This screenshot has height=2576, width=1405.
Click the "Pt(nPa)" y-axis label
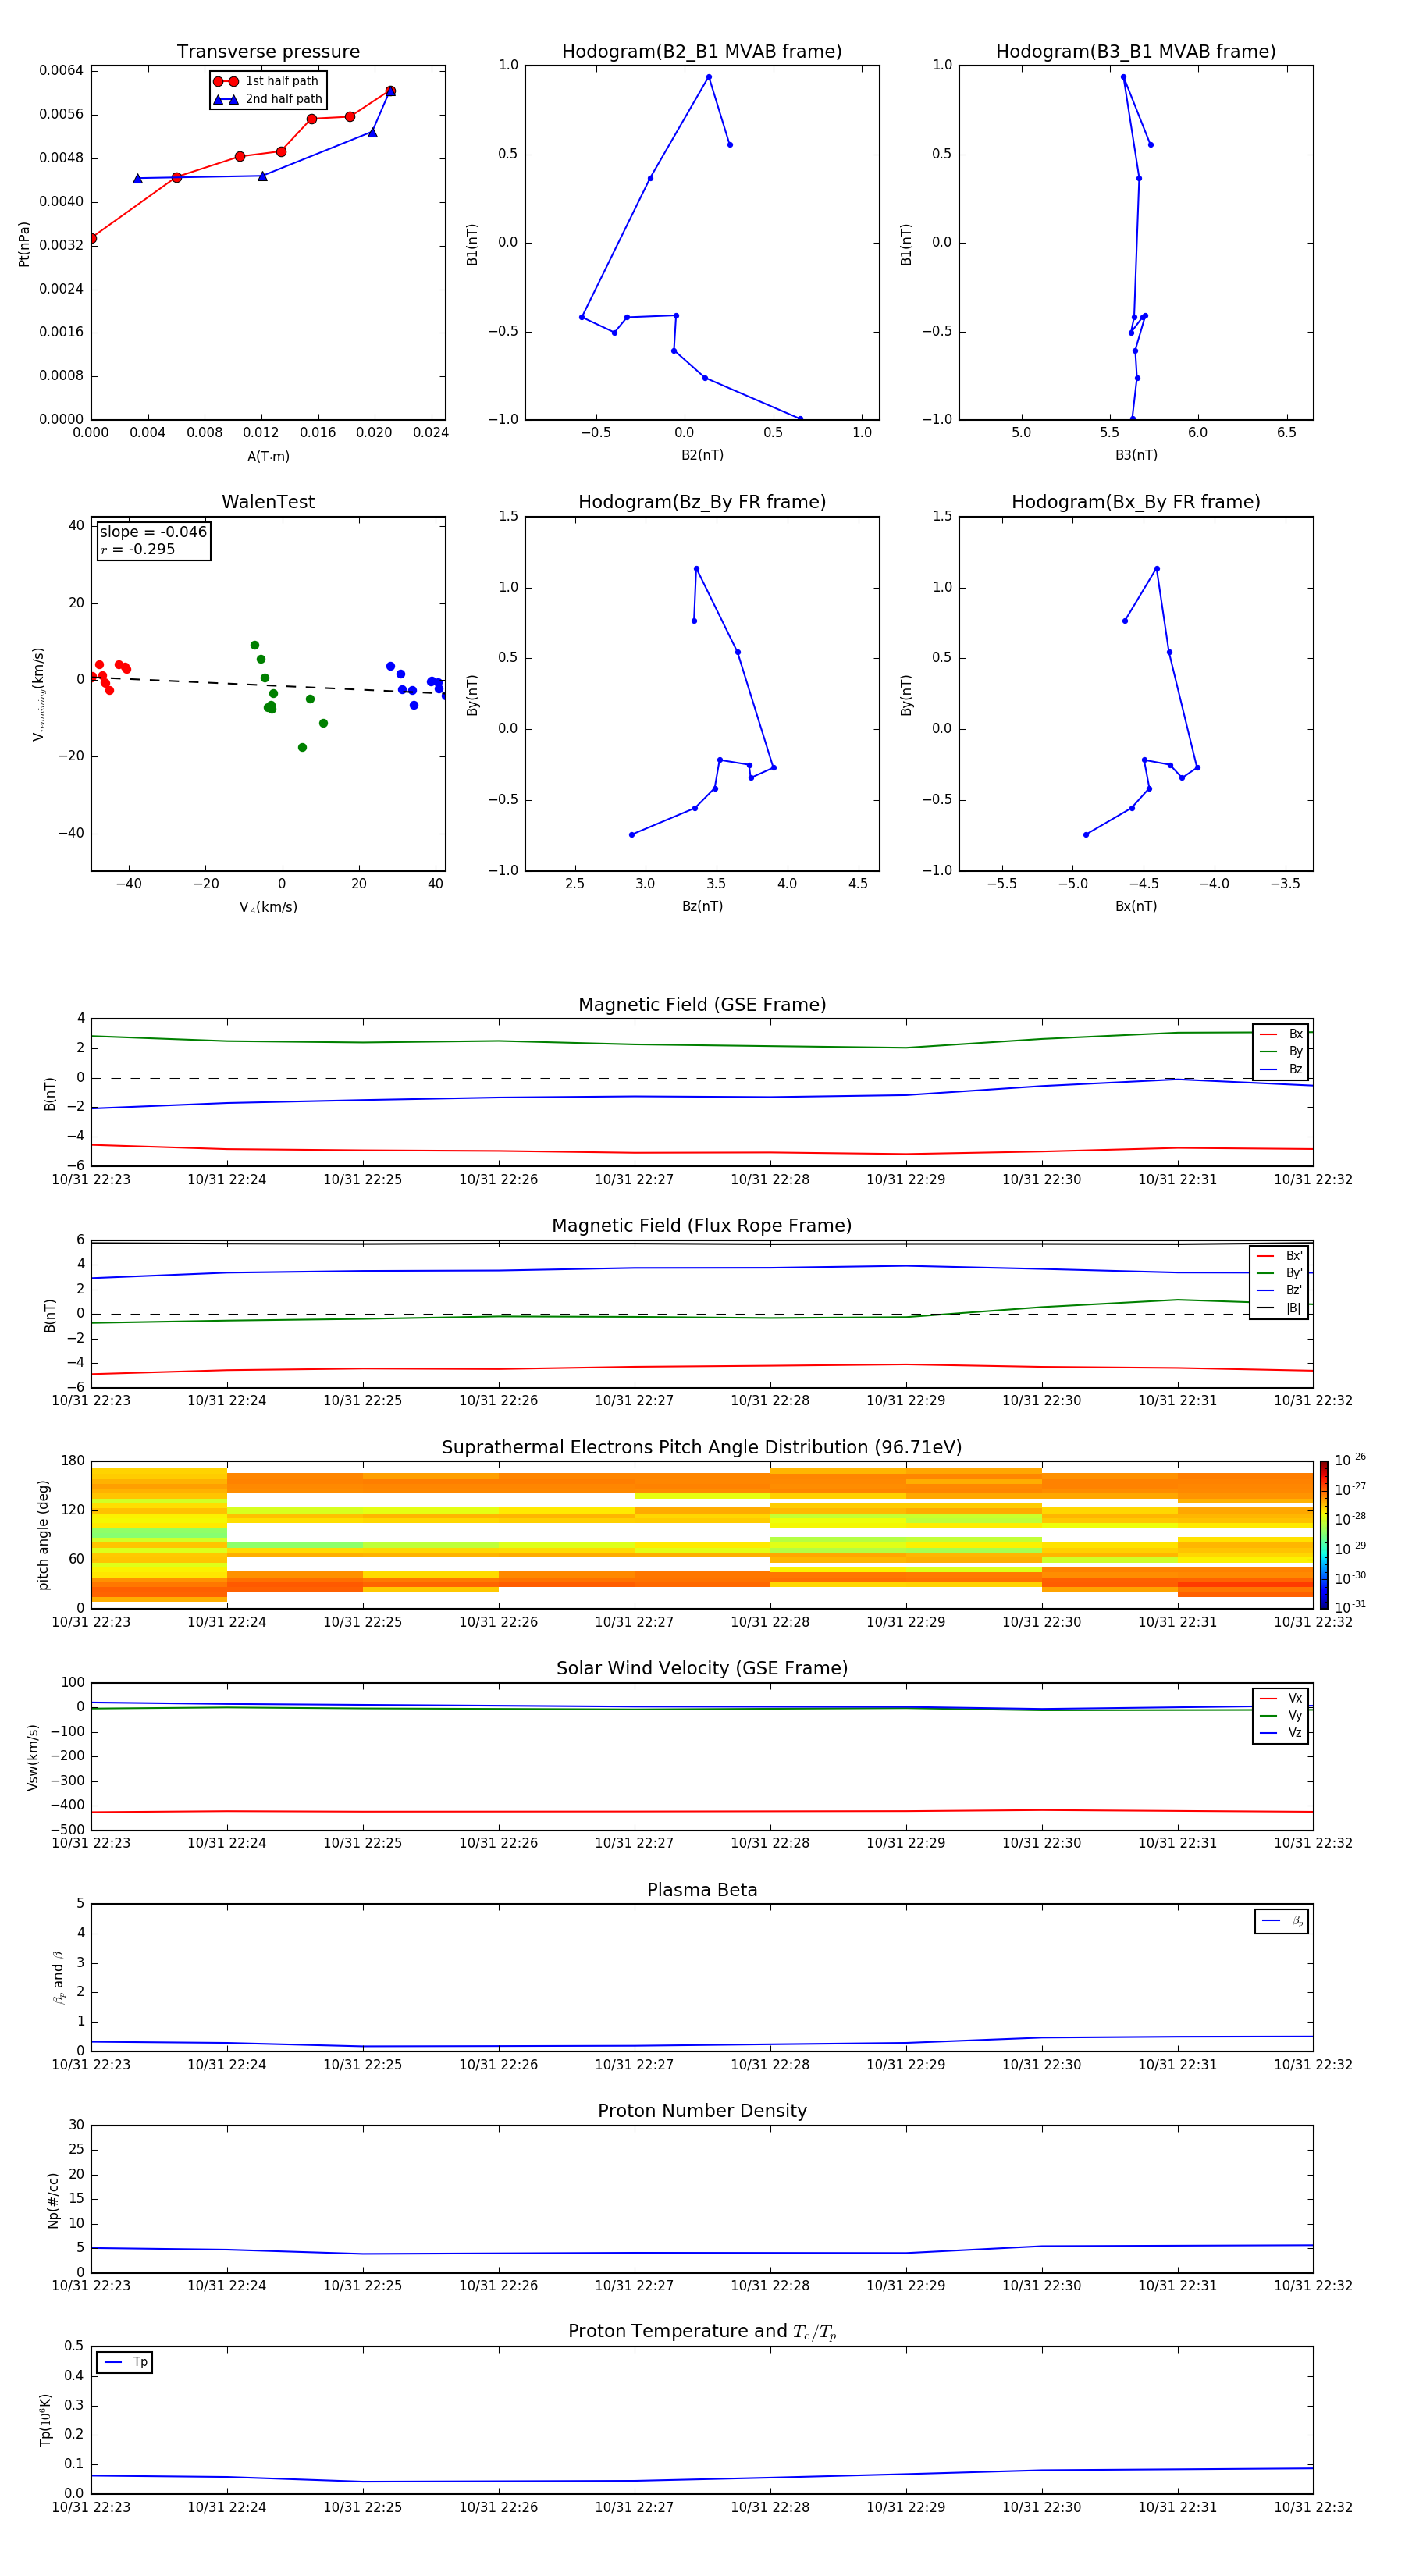(x=24, y=243)
